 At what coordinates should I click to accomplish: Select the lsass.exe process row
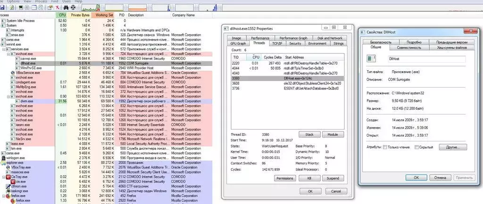click(x=106, y=144)
